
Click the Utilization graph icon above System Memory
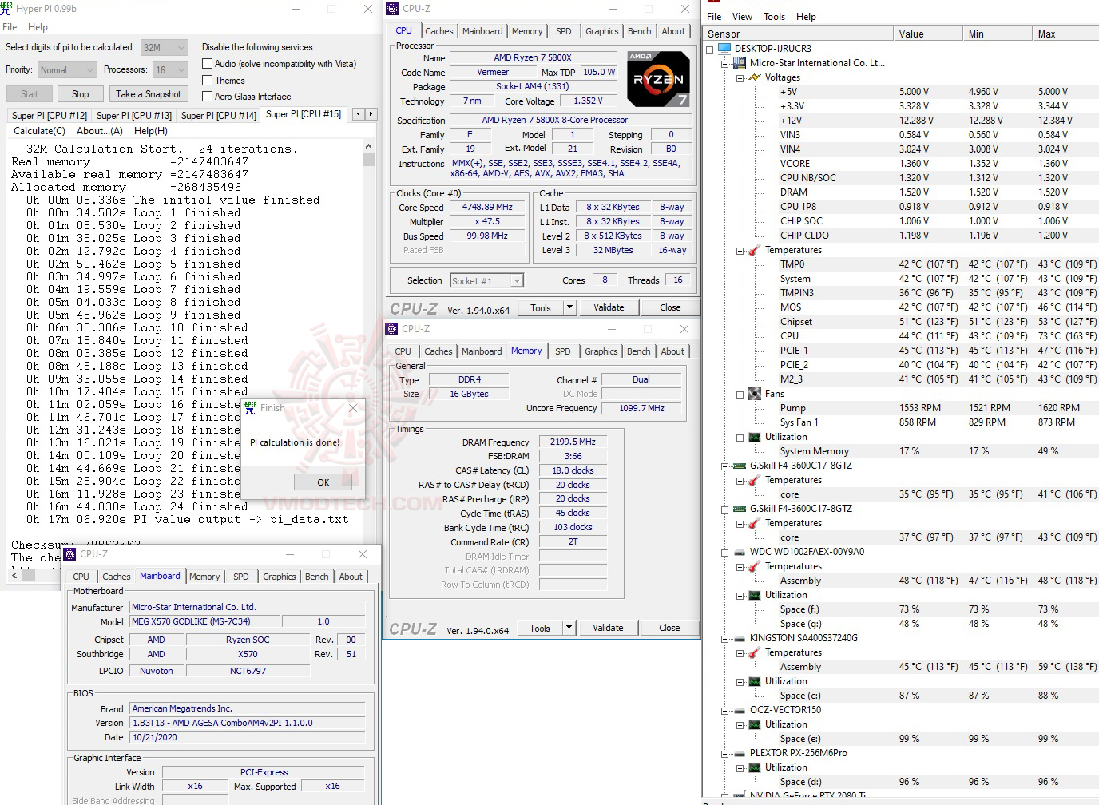pyautogui.click(x=755, y=437)
